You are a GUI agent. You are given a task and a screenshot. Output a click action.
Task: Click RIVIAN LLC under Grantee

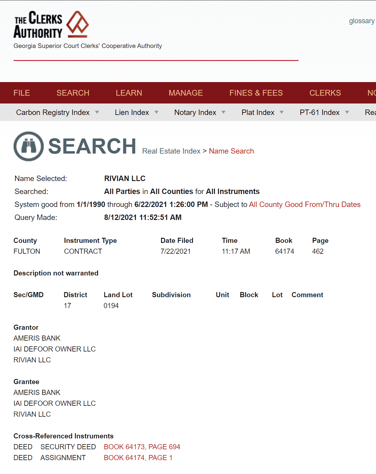click(32, 414)
